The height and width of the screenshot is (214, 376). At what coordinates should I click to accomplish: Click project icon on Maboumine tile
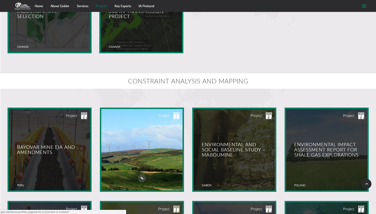tap(269, 116)
